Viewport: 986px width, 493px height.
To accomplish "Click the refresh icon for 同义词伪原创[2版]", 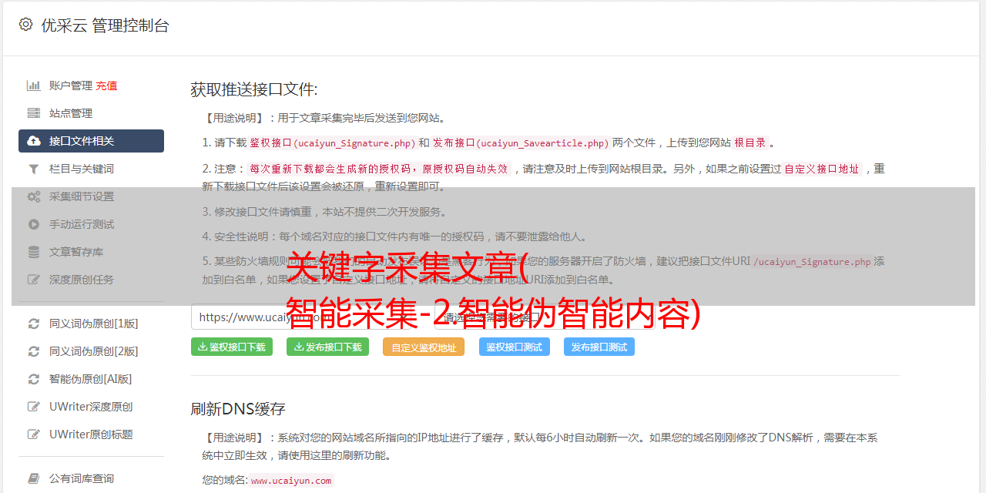I will (34, 351).
